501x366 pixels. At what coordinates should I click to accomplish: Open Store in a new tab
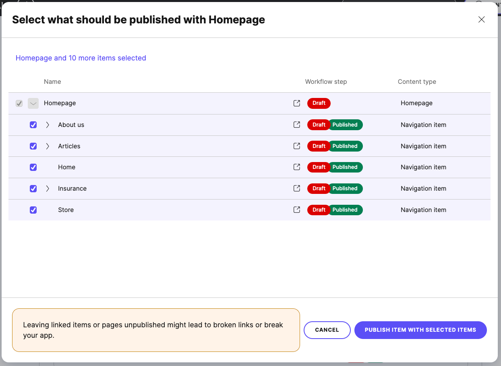click(297, 210)
